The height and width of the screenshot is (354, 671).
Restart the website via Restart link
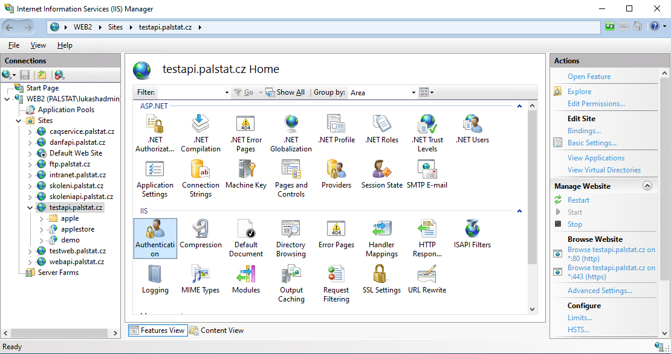tap(578, 200)
